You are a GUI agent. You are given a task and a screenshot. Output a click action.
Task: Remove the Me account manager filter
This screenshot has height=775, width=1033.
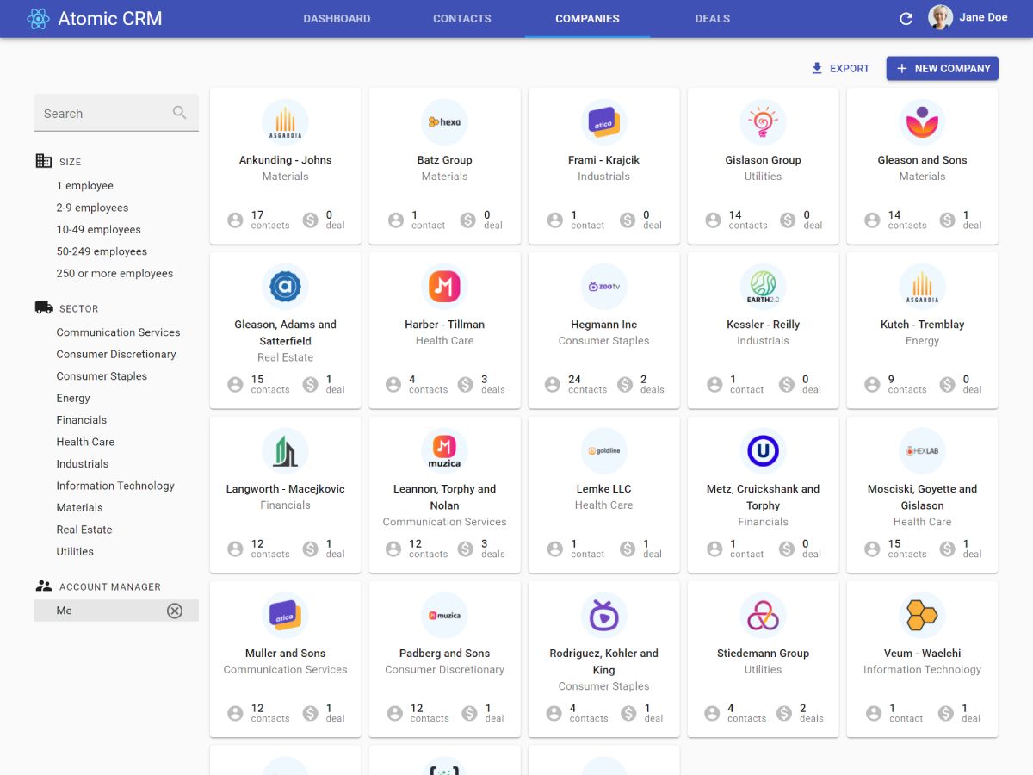(175, 610)
